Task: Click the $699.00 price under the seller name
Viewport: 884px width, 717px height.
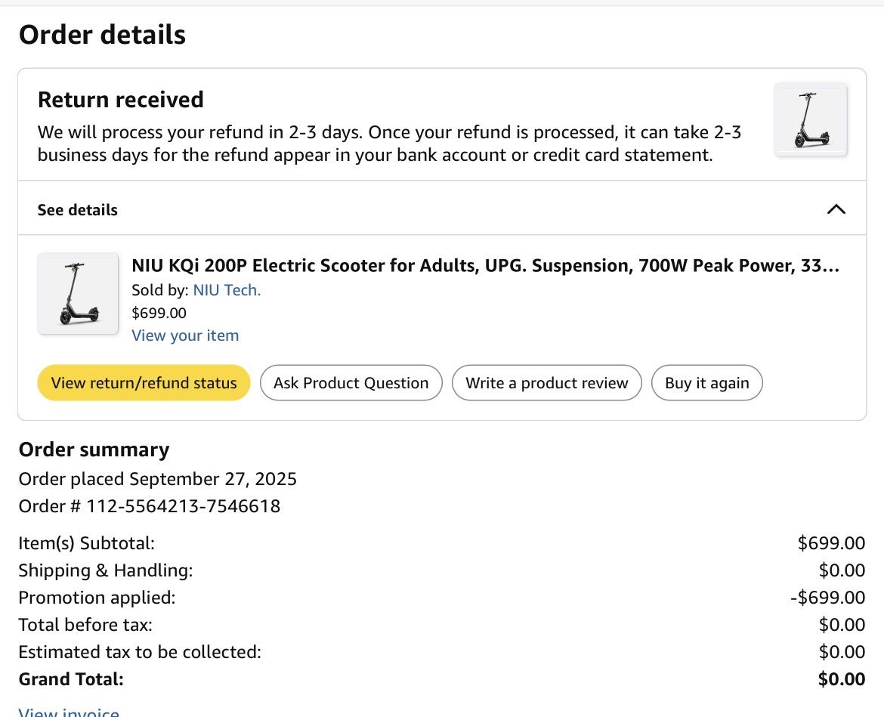Action: point(159,313)
